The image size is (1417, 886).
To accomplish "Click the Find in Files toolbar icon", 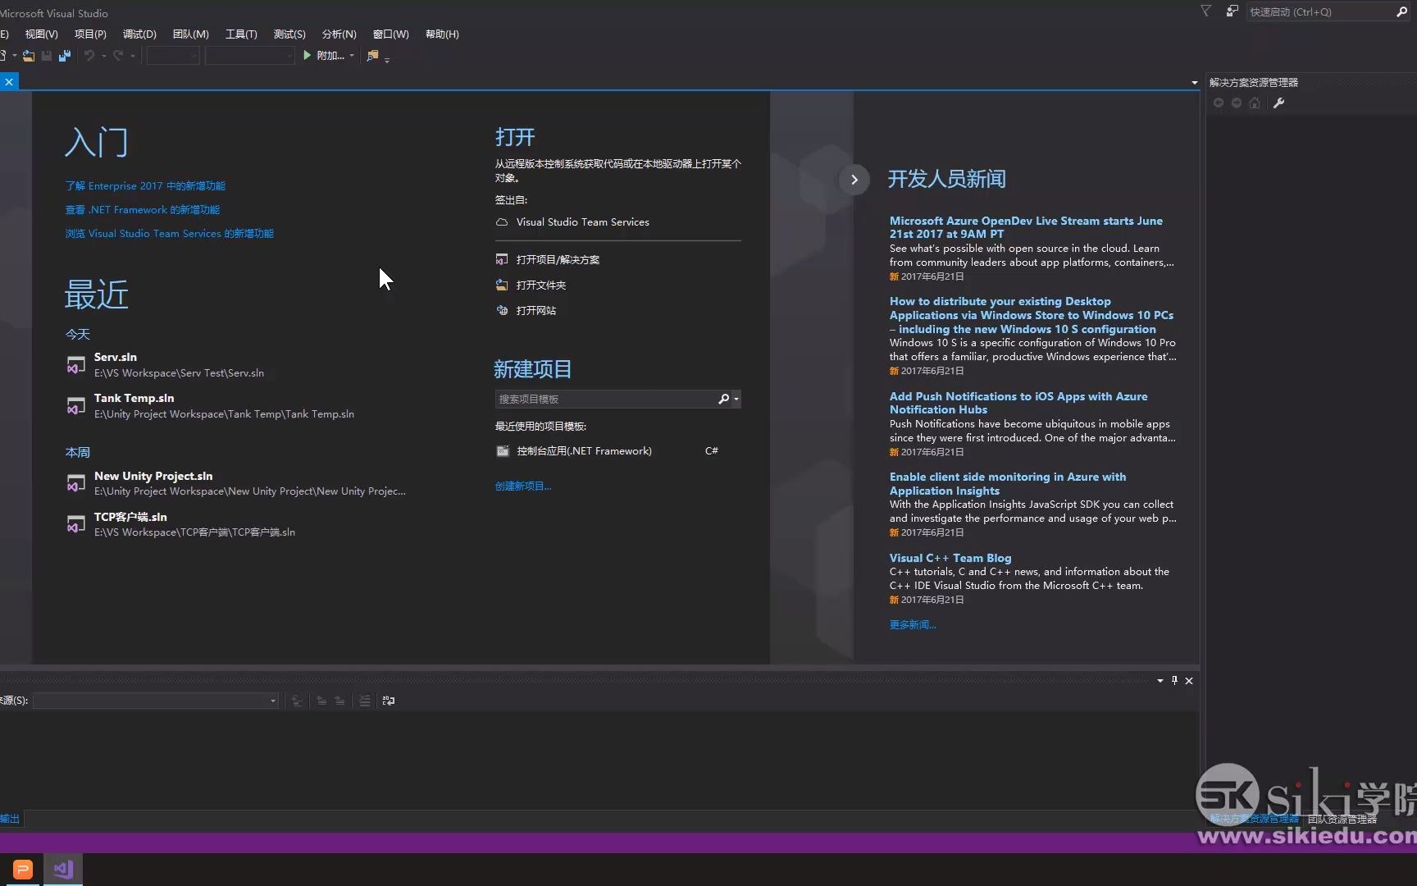I will (x=372, y=56).
